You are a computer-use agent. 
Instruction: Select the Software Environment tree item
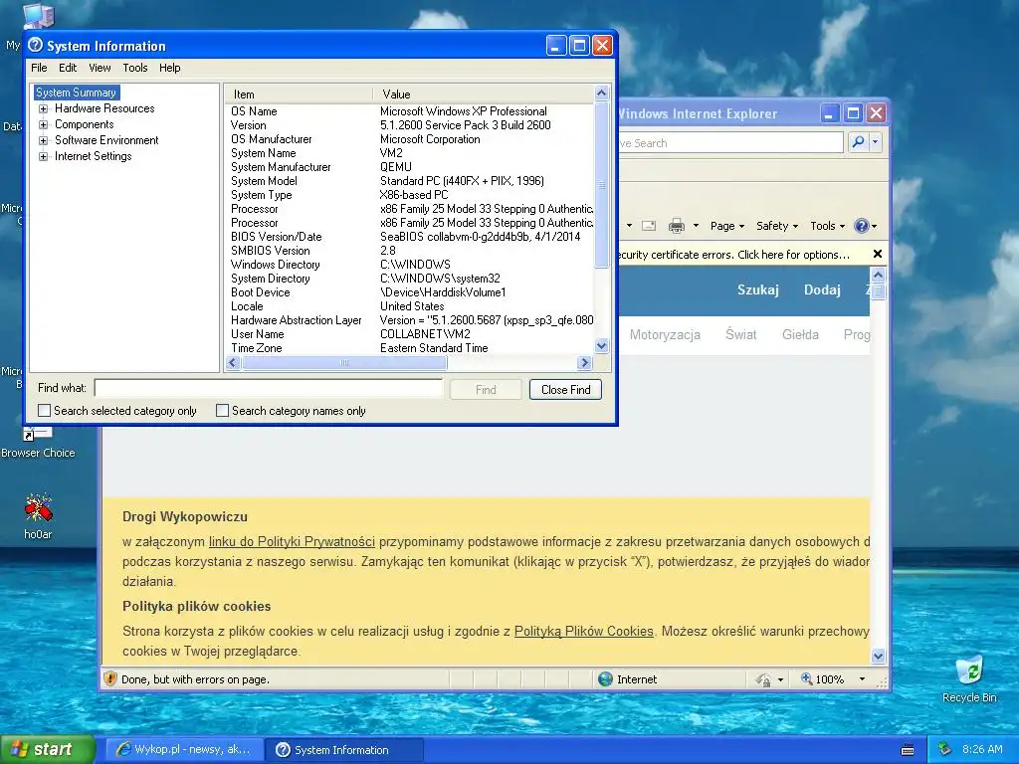tap(106, 140)
